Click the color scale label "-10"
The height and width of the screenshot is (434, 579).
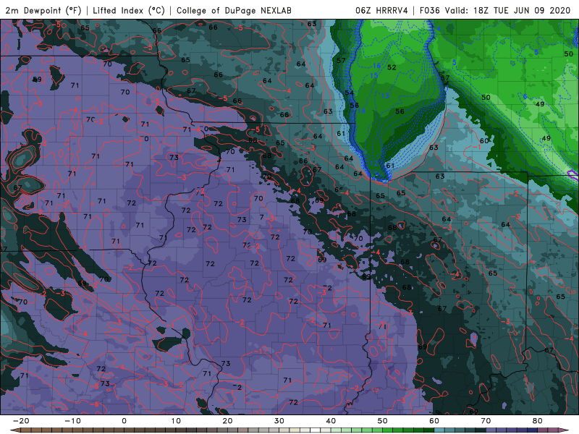click(72, 421)
